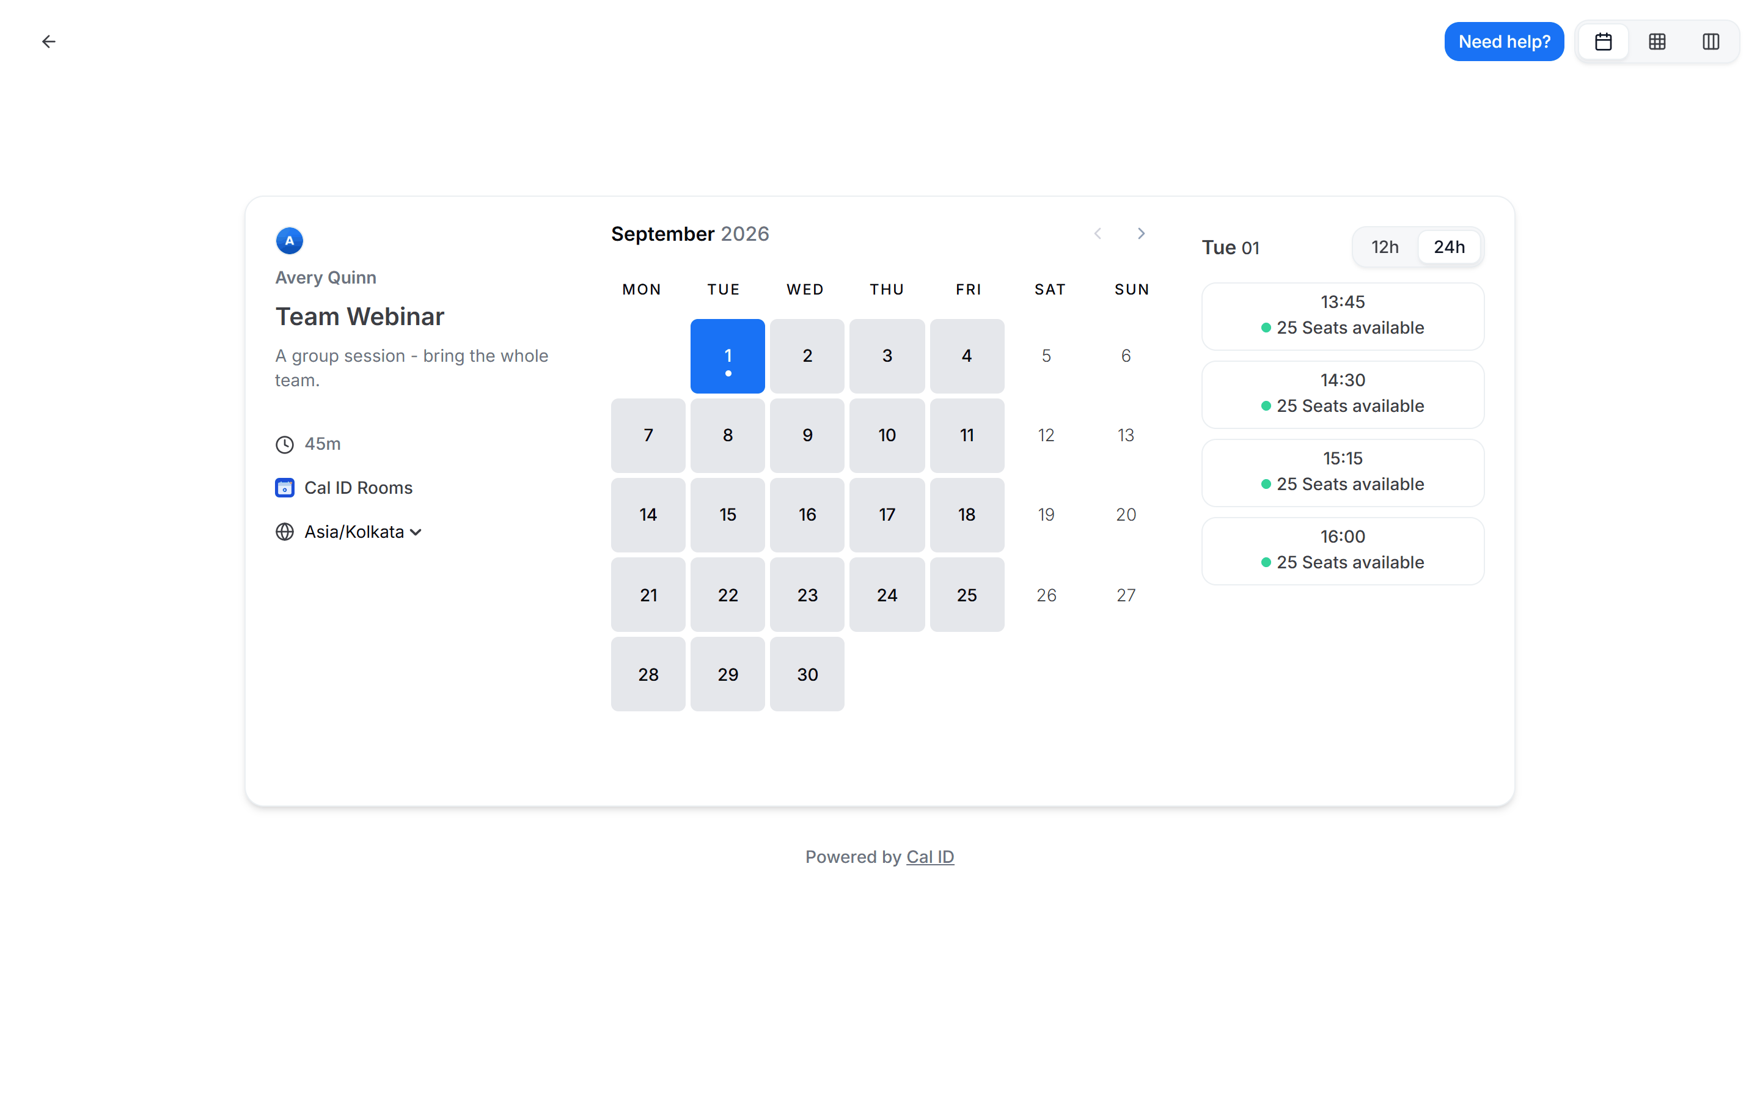This screenshot has height=1100, width=1760.
Task: Select September 7 on the calendar
Action: click(648, 435)
